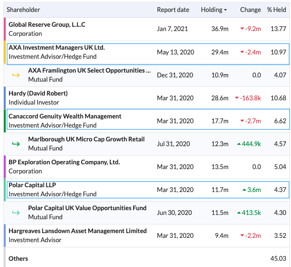Select Marlborough UK Micro Cap Growth Retail

coord(86,139)
